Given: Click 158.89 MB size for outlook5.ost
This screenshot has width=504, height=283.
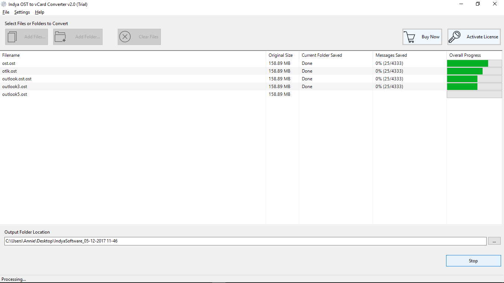Looking at the screenshot, I should [x=279, y=94].
